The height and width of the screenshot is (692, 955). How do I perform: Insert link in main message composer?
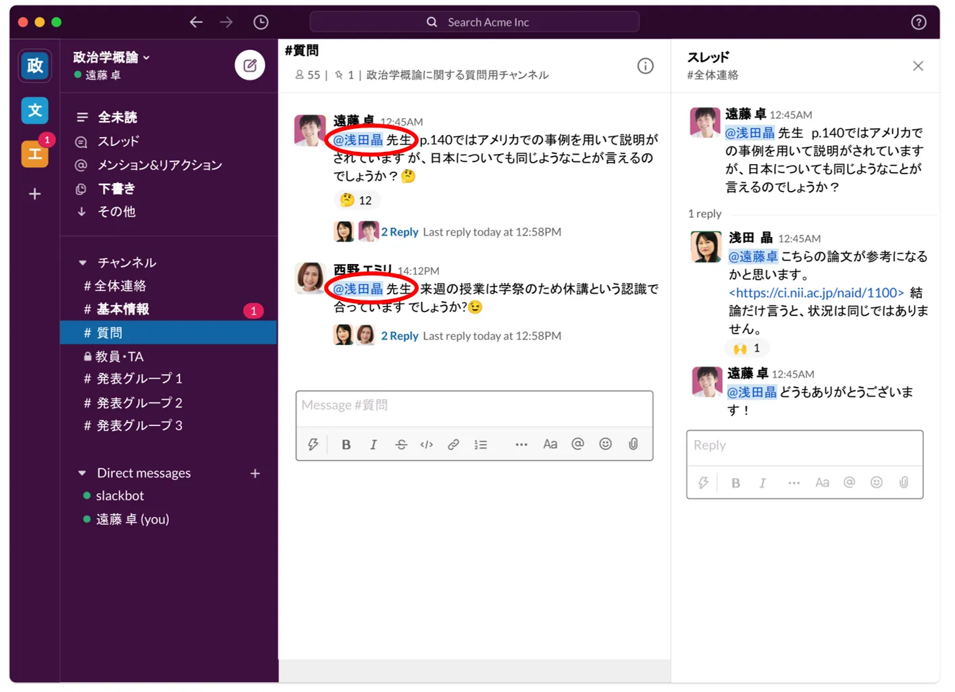pyautogui.click(x=453, y=444)
